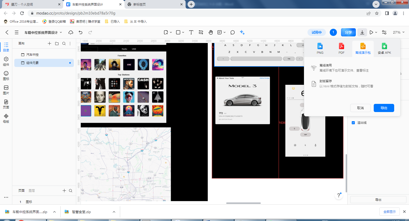This screenshot has width=409, height=221.
Task: Click the canvas horizontal scrollbar
Action: [x=243, y=203]
